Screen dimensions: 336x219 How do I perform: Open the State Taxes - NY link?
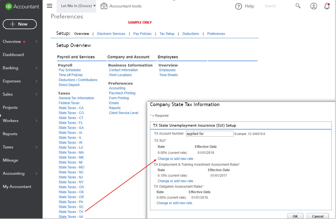pyautogui.click(x=71, y=182)
